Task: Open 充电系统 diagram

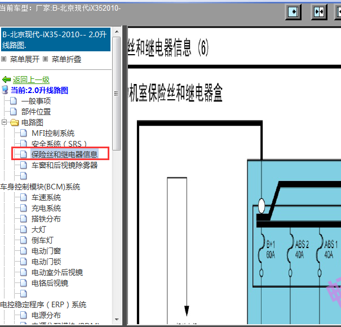Action: pyautogui.click(x=46, y=208)
